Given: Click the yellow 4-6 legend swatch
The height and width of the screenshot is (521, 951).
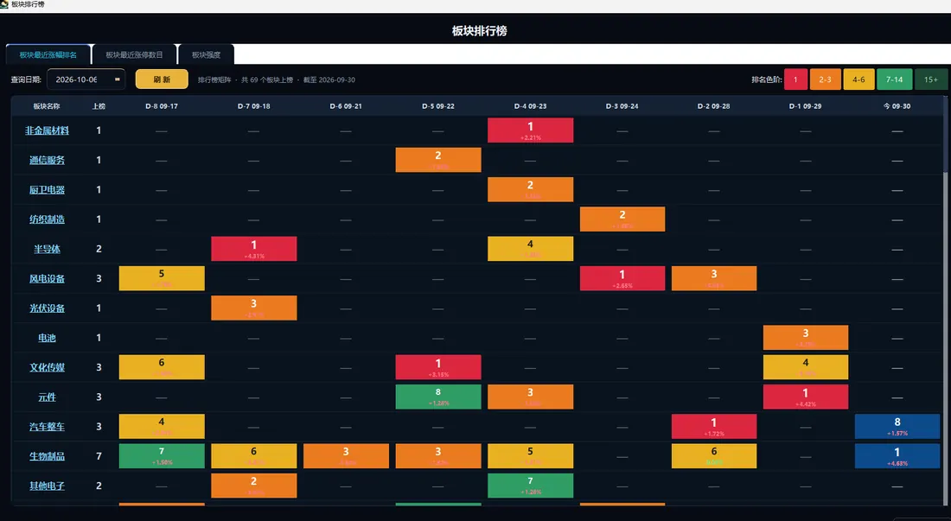Looking at the screenshot, I should click(858, 79).
